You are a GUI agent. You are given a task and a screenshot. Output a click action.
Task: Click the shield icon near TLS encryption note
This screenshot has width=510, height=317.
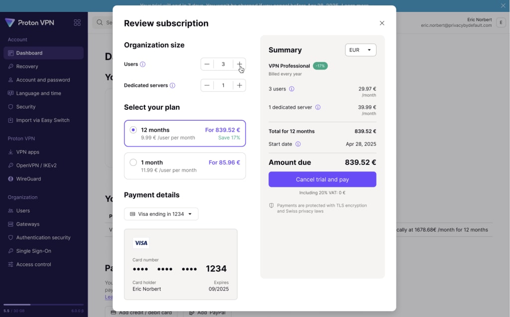[x=271, y=205]
